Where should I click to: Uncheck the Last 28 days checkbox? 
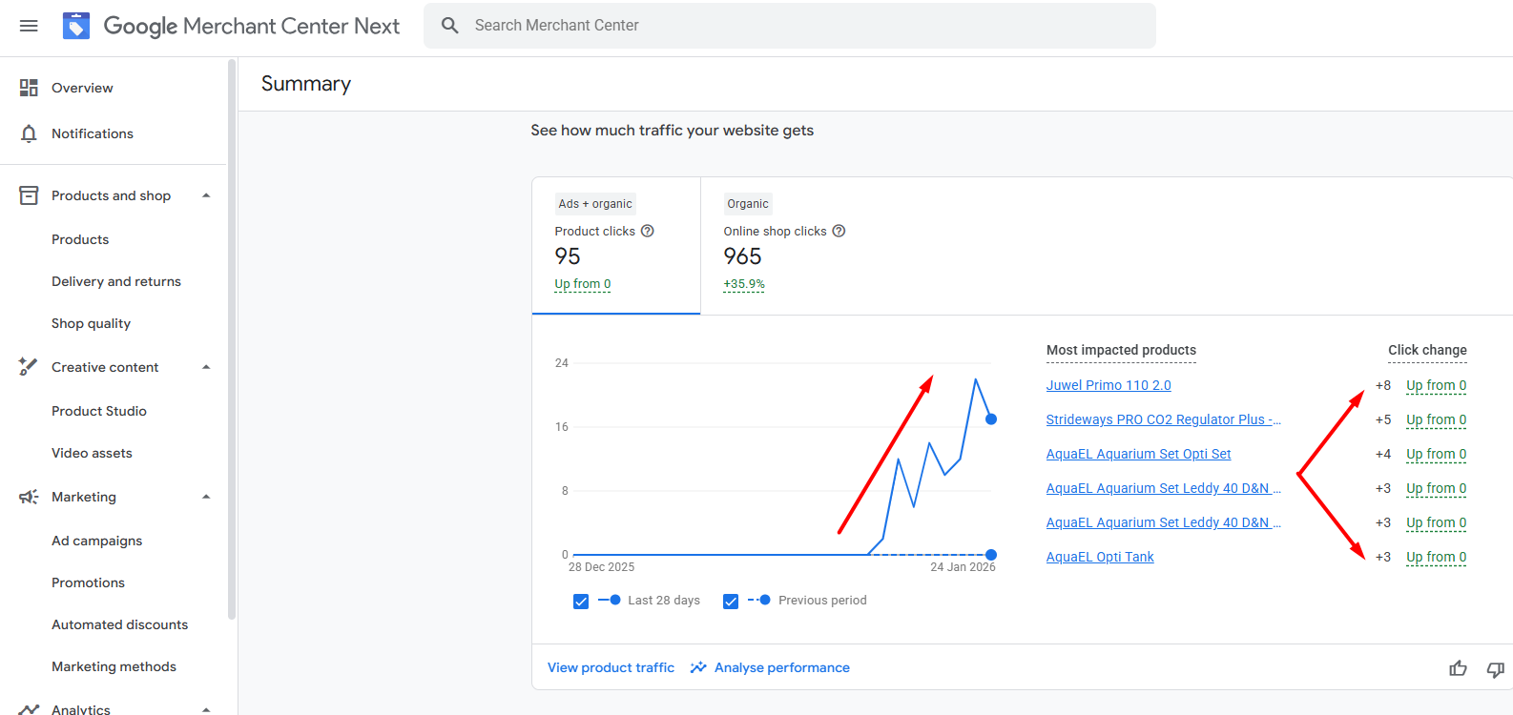point(581,602)
